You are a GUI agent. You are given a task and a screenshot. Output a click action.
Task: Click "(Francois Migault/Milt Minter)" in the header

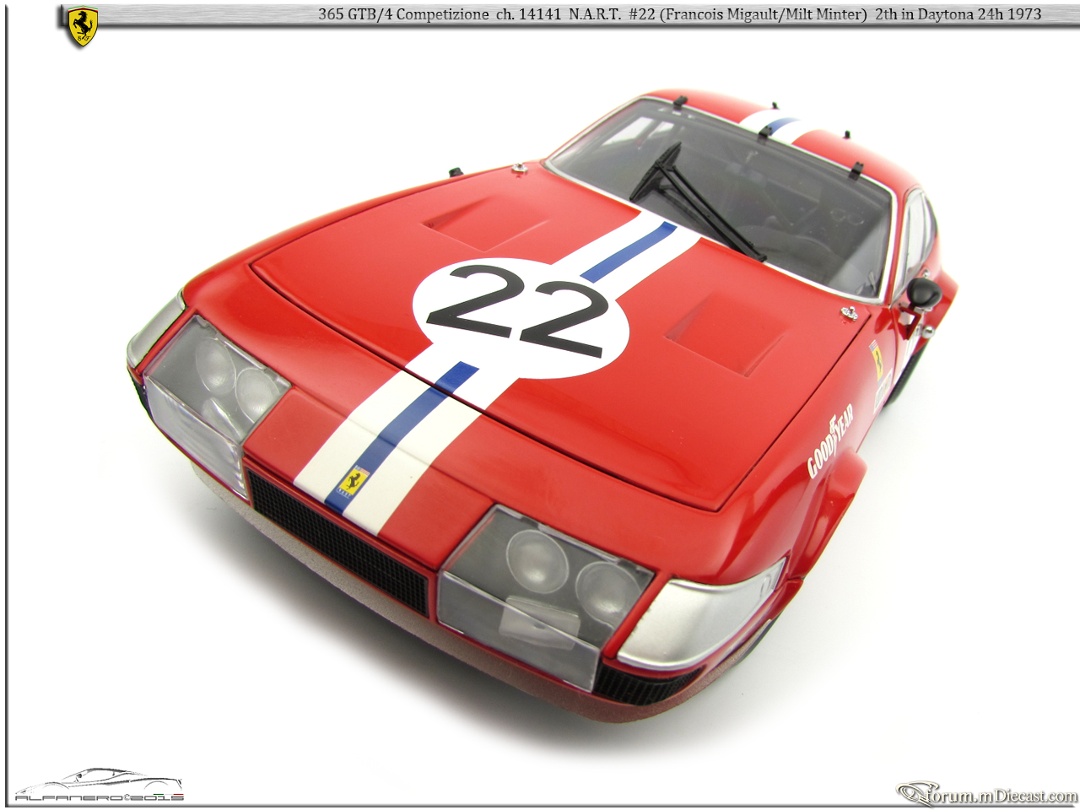pos(763,14)
